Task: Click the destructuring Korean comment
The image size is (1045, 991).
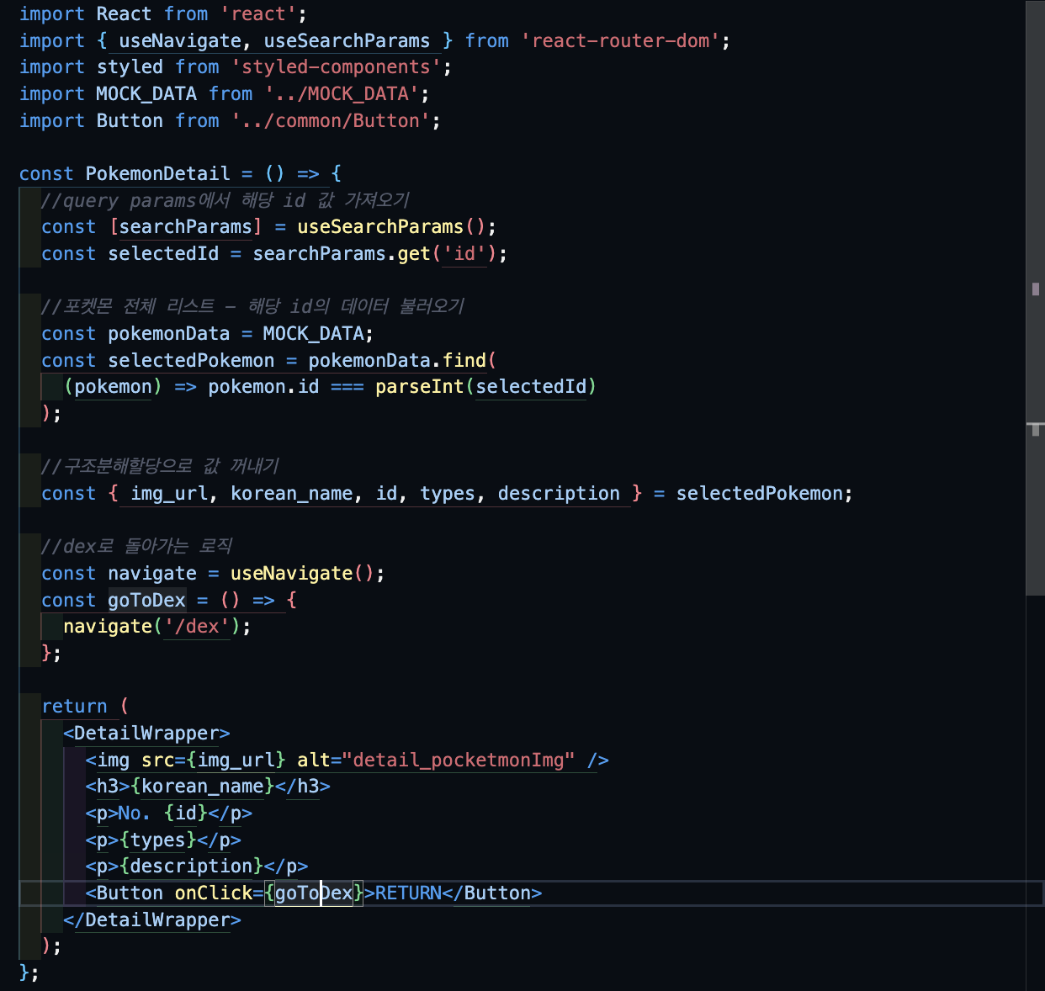Action: 160,467
